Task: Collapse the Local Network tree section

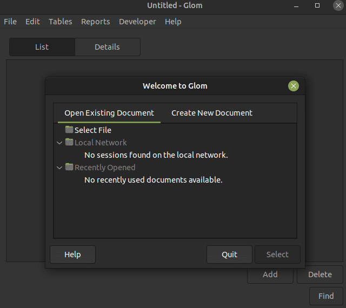Action: pyautogui.click(x=59, y=143)
